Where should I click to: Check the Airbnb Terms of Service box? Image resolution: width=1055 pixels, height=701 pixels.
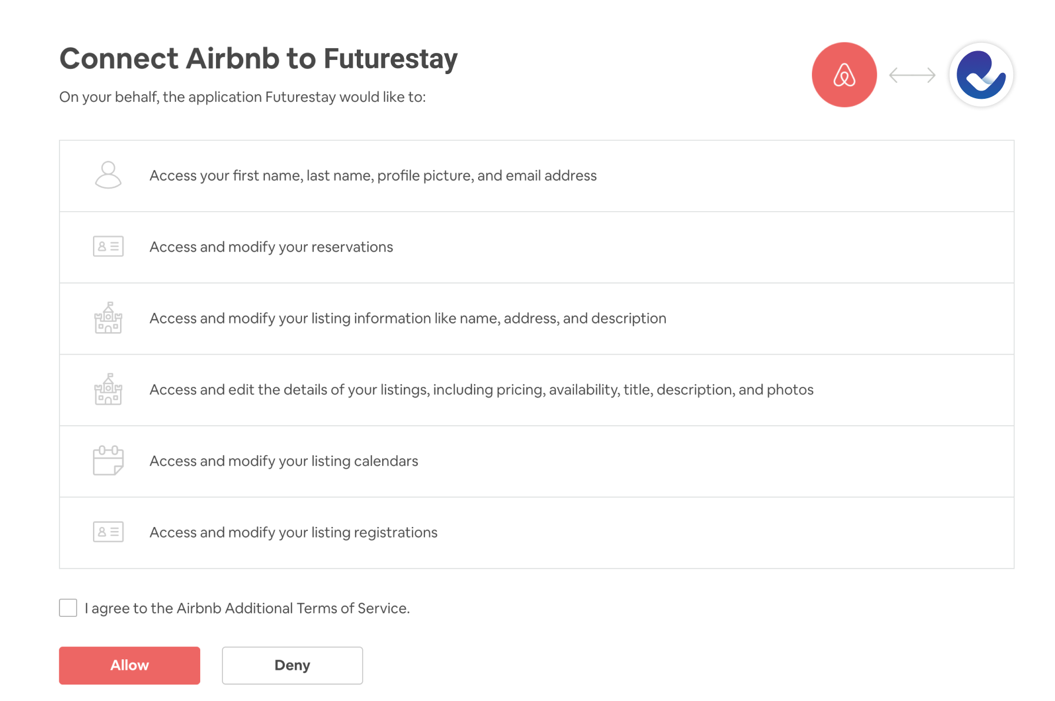pos(68,607)
